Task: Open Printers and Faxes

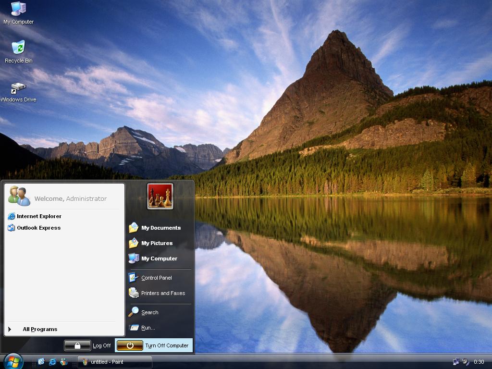Action: click(162, 293)
